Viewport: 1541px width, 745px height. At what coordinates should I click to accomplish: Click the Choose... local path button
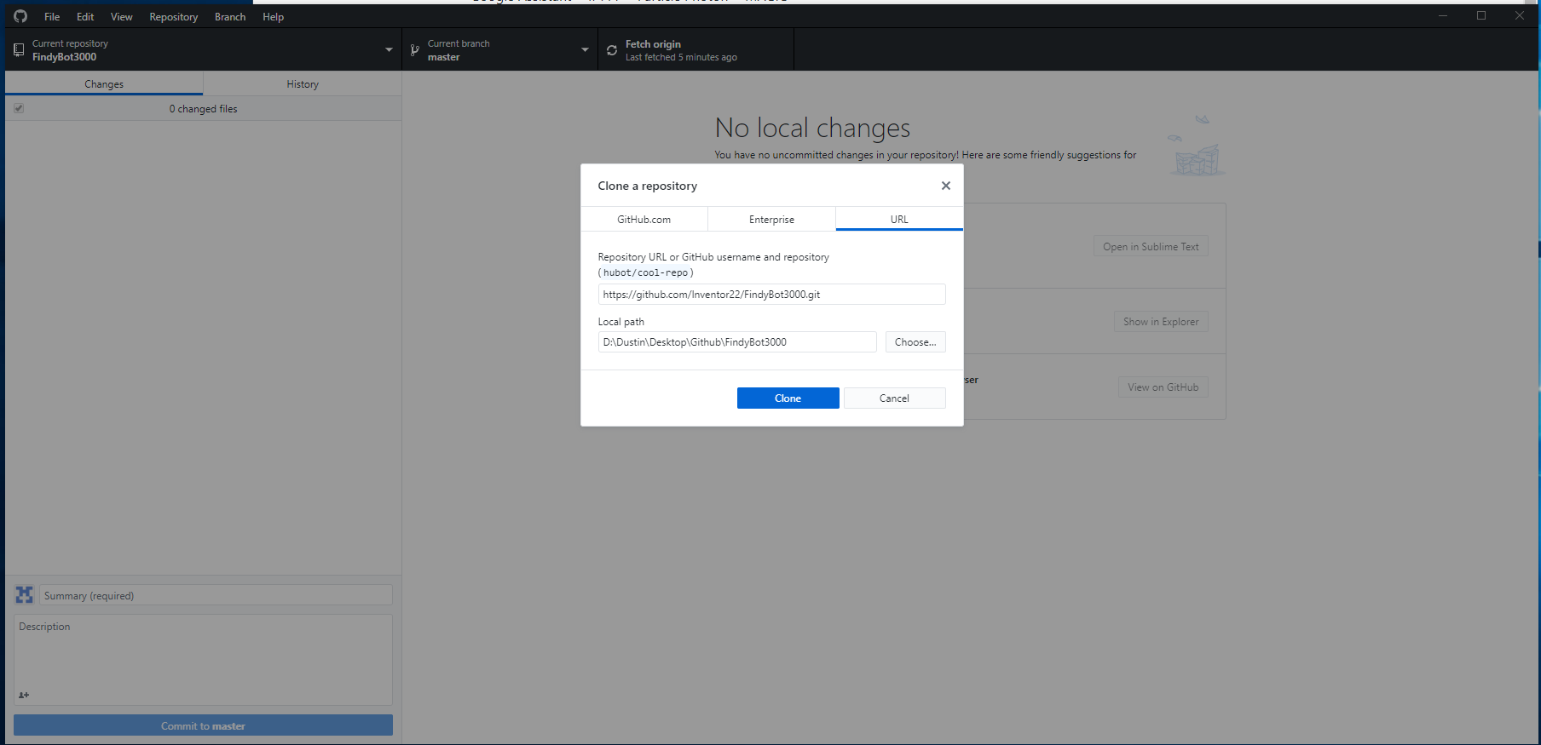point(915,341)
